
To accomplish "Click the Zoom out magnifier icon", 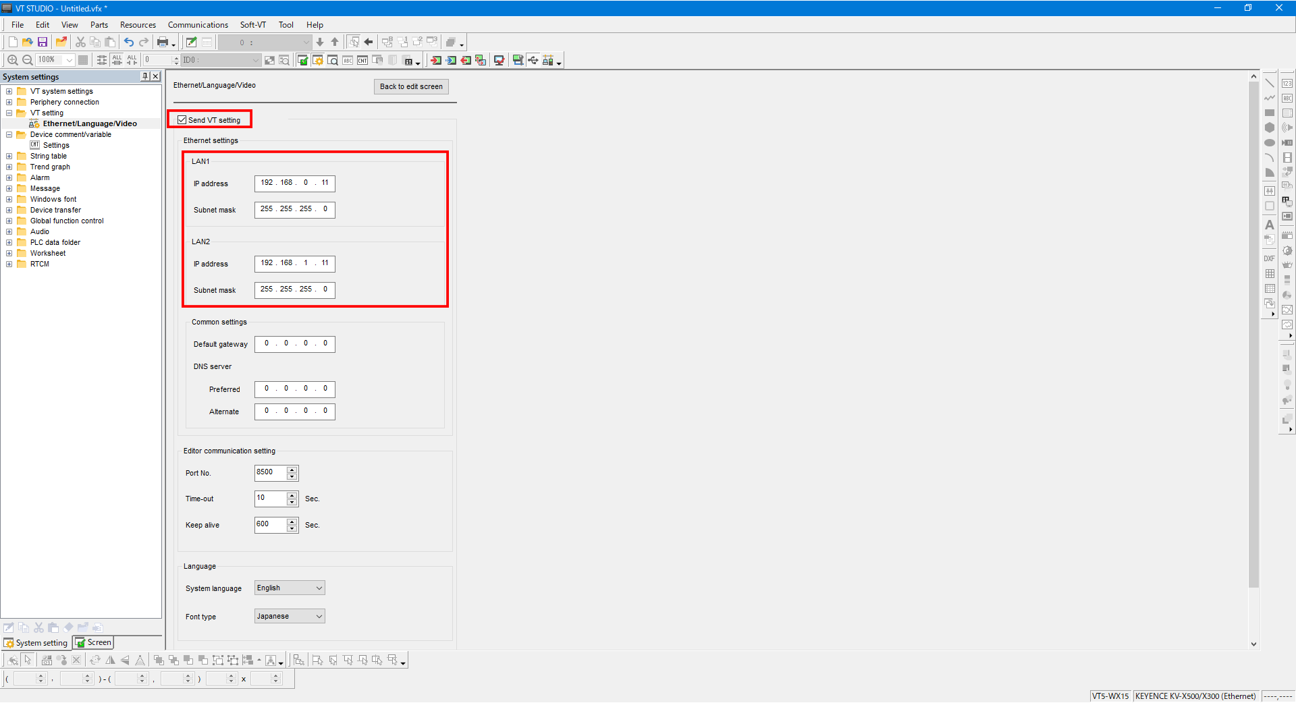I will [x=28, y=60].
